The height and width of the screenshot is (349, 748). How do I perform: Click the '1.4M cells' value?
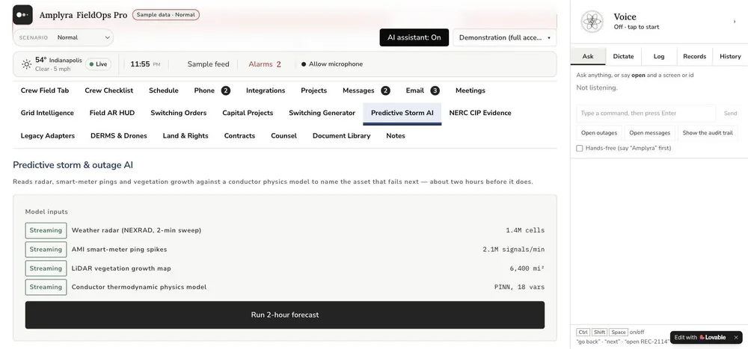click(x=525, y=230)
